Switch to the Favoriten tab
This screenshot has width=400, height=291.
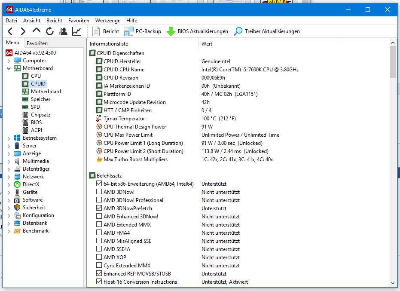point(37,43)
